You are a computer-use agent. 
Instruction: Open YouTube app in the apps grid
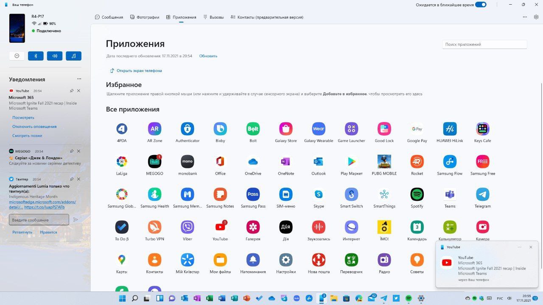click(220, 227)
